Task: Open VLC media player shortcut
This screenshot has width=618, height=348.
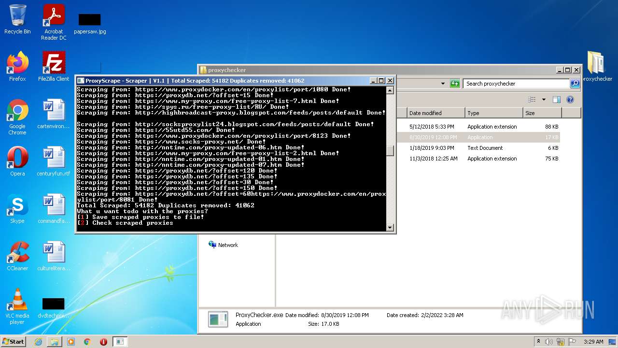Action: pyautogui.click(x=17, y=306)
